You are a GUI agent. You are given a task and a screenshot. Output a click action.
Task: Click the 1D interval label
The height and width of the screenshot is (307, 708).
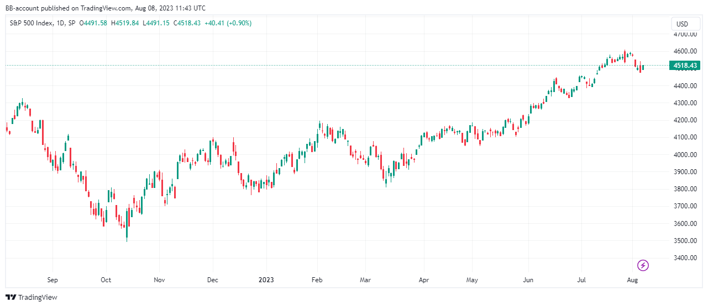60,23
